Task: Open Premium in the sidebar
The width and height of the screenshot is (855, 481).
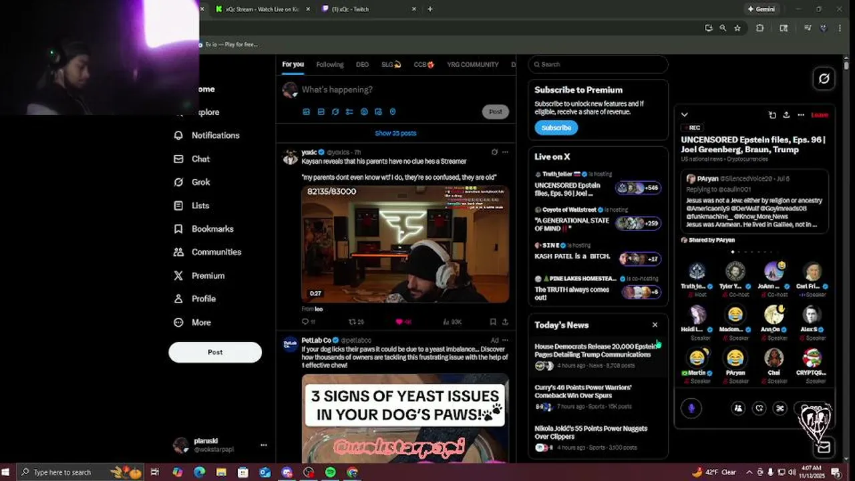Action: point(199,275)
